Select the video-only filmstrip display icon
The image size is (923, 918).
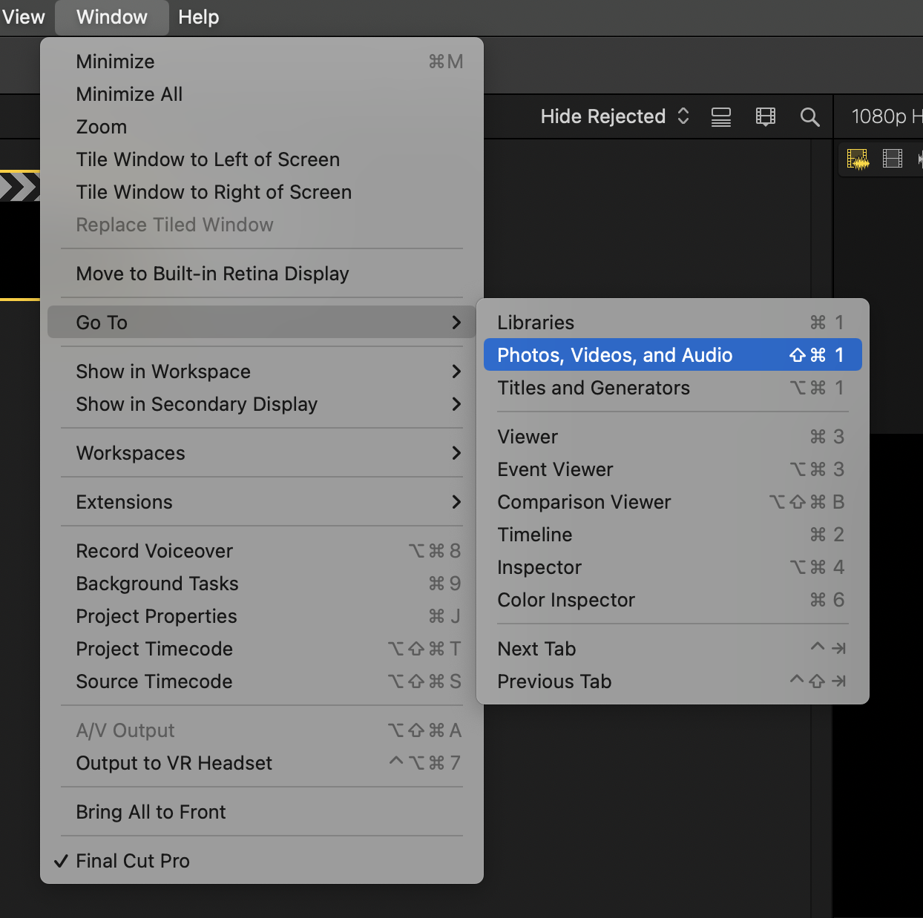[892, 158]
